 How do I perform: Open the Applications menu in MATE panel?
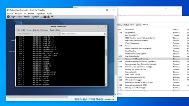(17, 17)
